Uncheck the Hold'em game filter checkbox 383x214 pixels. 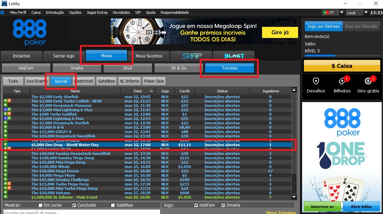click(x=196, y=205)
